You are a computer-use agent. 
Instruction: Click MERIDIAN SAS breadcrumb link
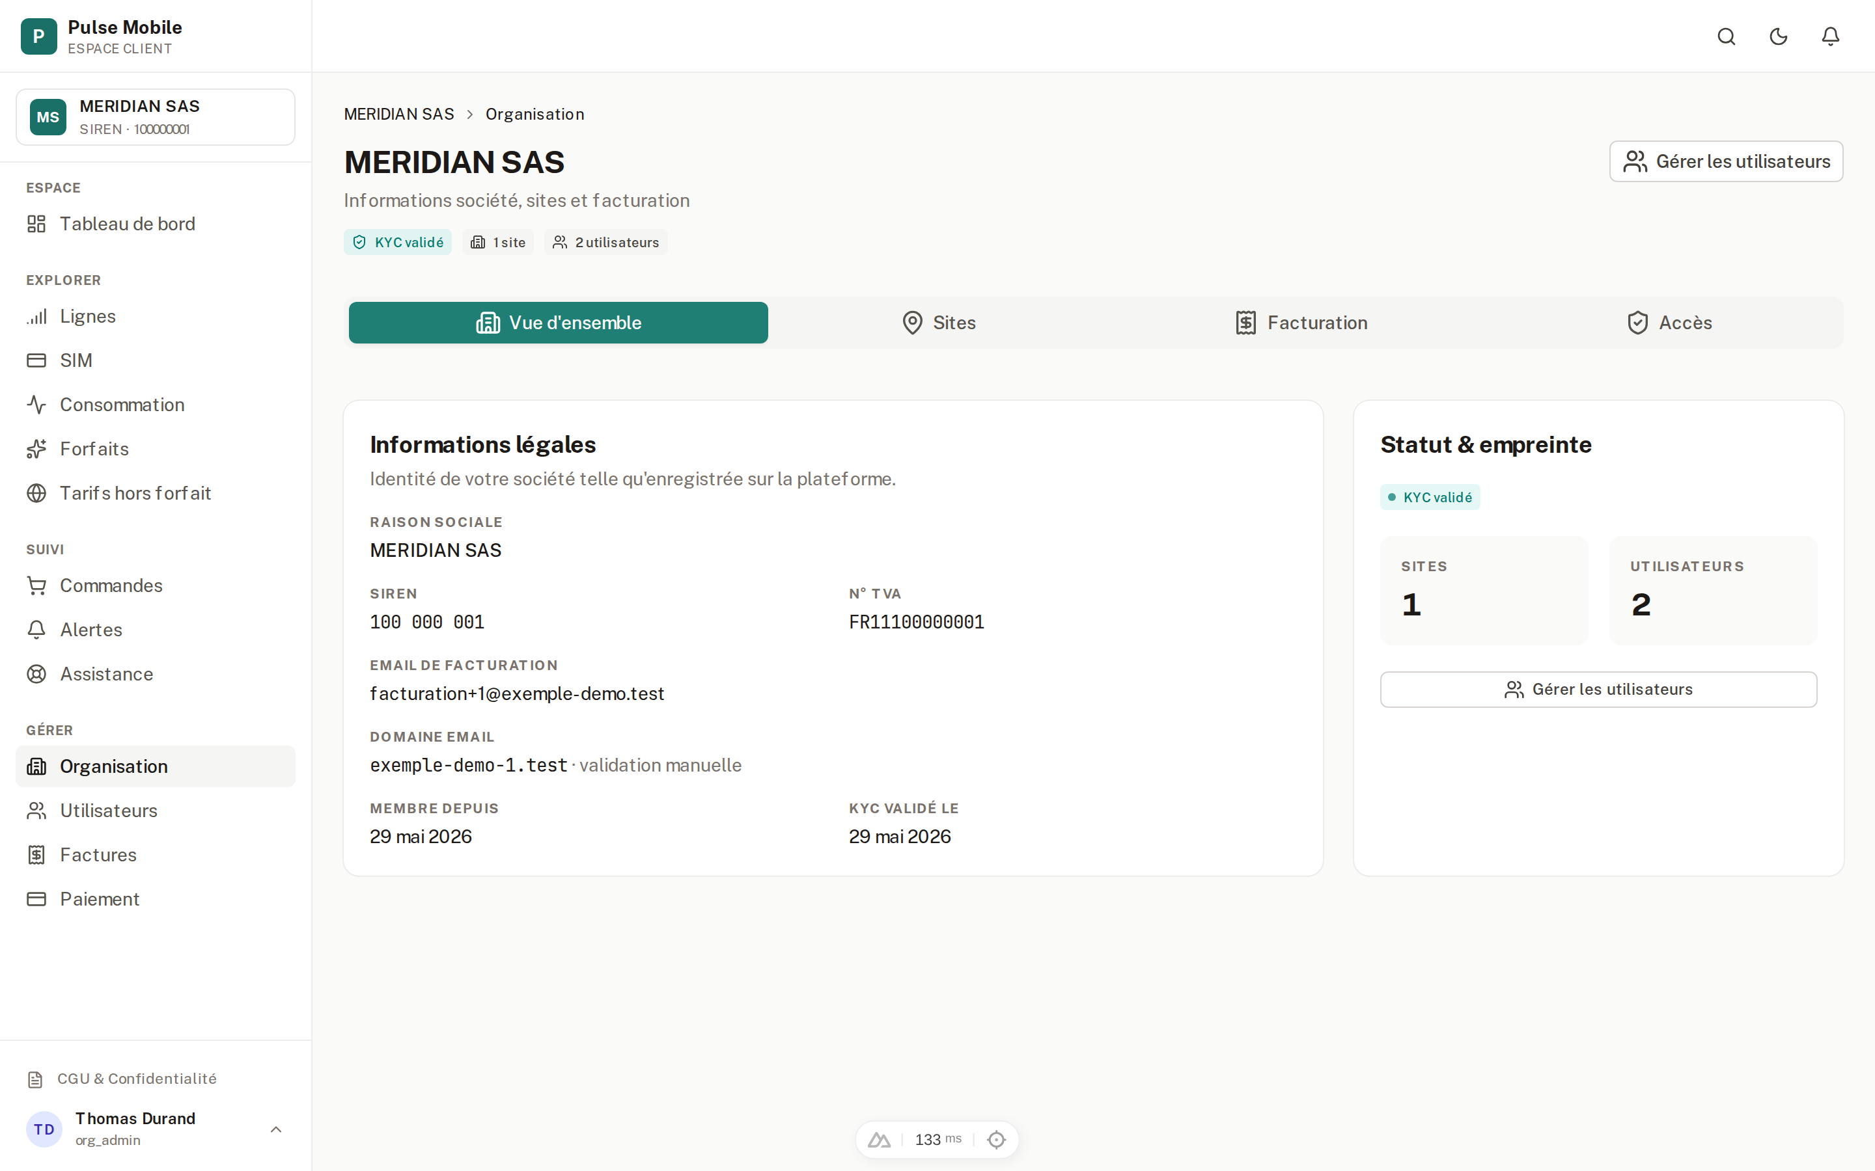click(x=399, y=114)
